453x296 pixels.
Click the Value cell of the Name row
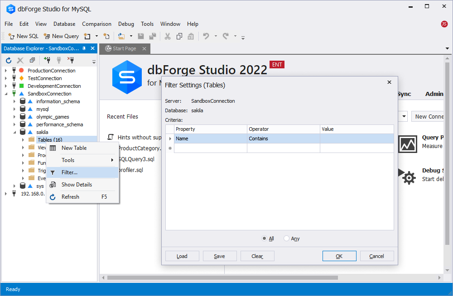click(x=357, y=138)
